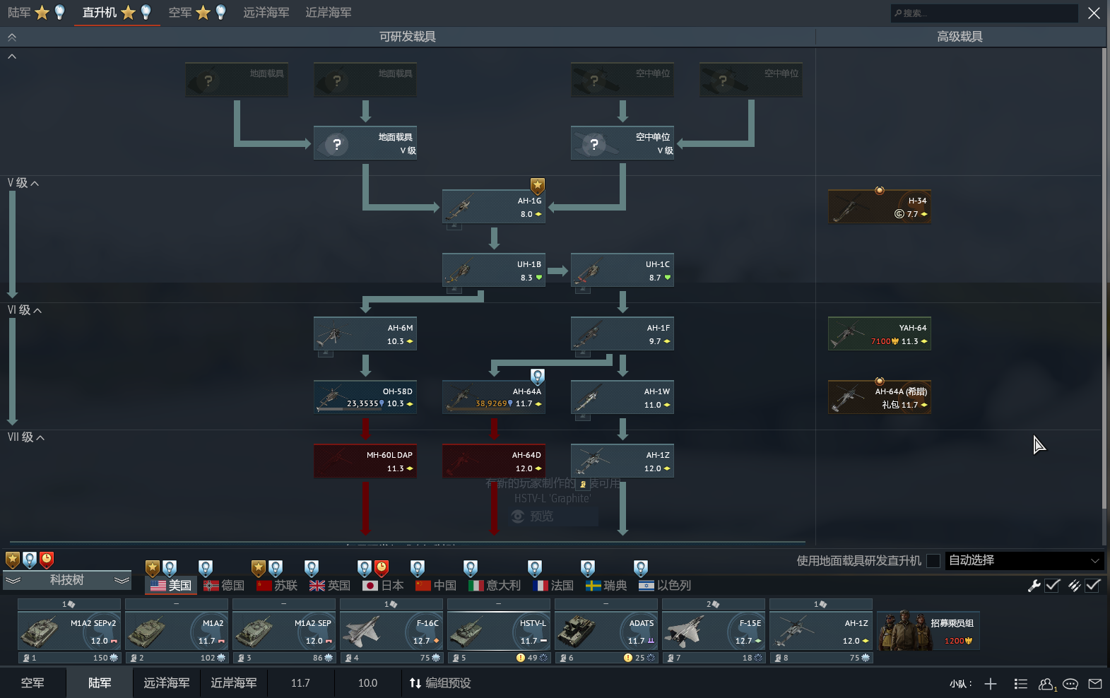This screenshot has height=698, width=1110.
Task: Switch to 陆军 research tab
Action: [36, 13]
